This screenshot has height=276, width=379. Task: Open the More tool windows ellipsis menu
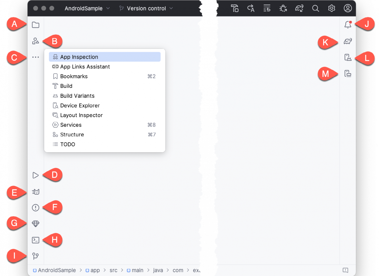point(35,57)
